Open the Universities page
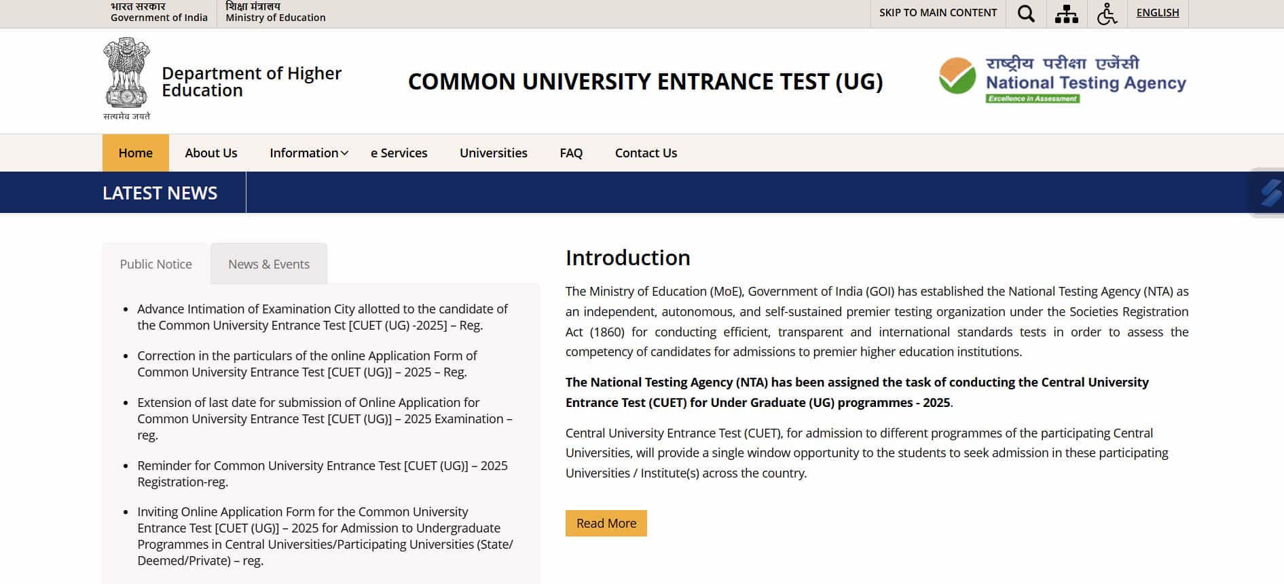This screenshot has width=1284, height=584. (x=493, y=153)
